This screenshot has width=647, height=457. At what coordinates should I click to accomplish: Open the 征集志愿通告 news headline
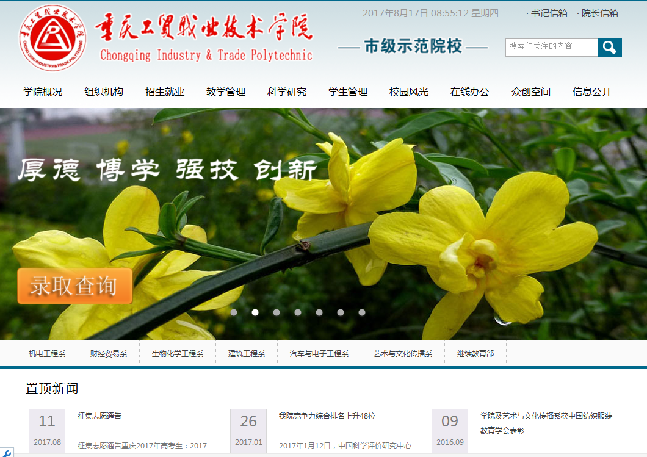coord(99,416)
